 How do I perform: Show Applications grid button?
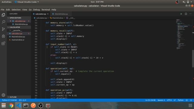190,106
